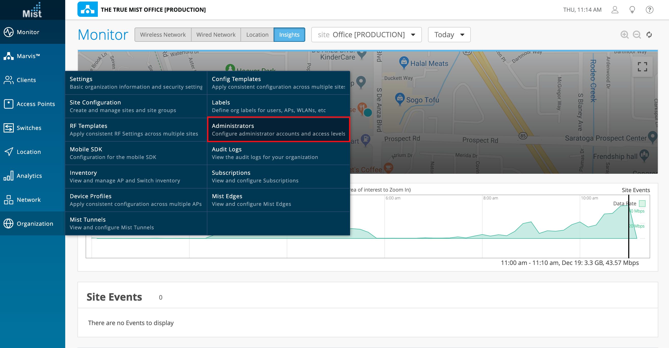This screenshot has height=348, width=669.
Task: Select the Administrators menu entry
Action: (278, 130)
